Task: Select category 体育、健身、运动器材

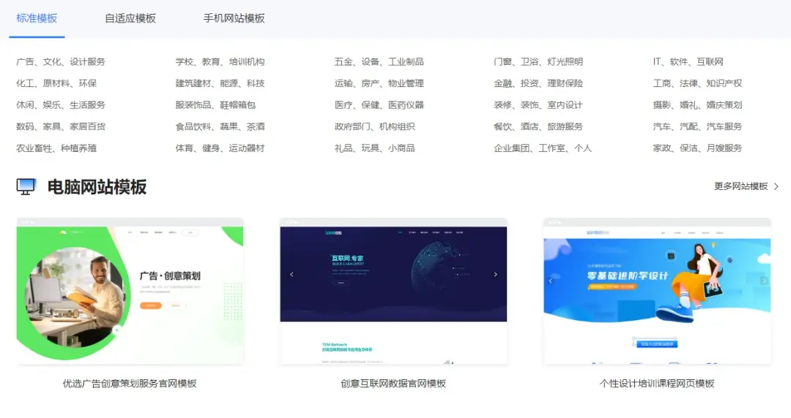Action: [220, 148]
